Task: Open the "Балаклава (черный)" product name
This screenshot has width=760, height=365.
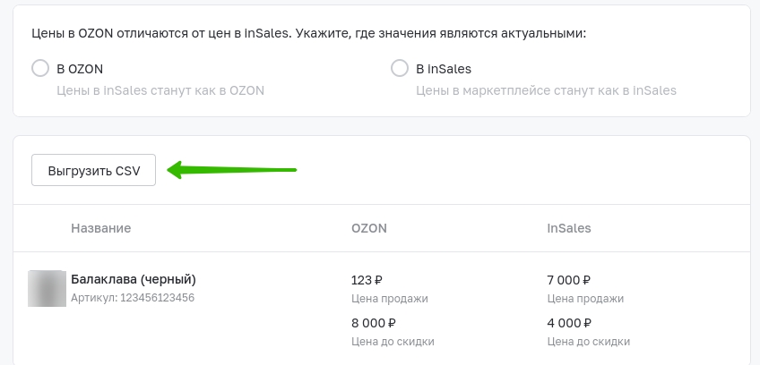Action: click(x=134, y=279)
